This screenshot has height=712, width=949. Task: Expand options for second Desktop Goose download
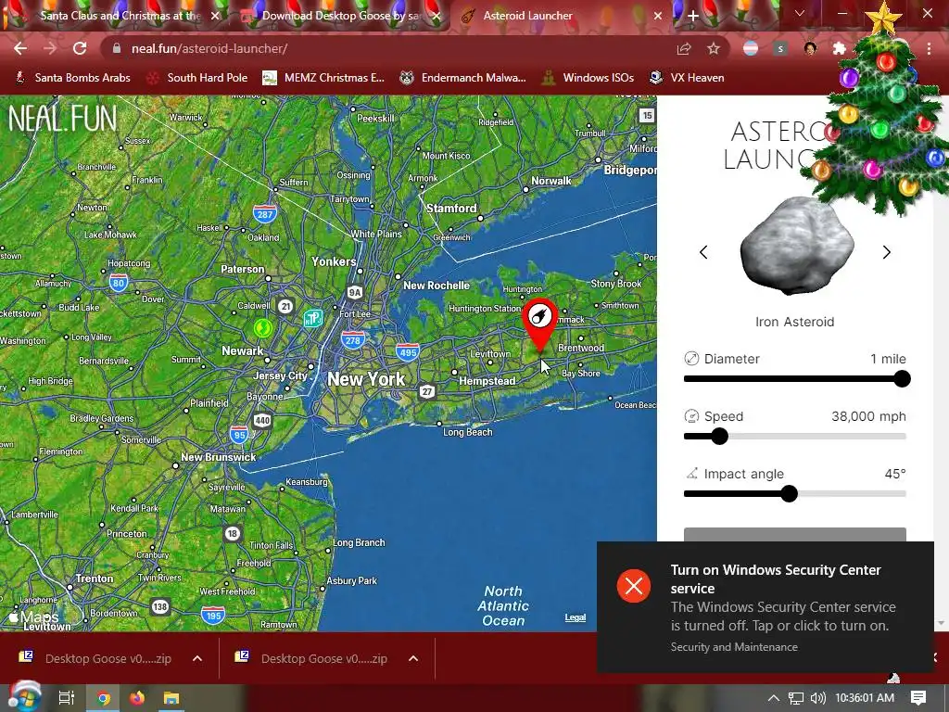413,658
